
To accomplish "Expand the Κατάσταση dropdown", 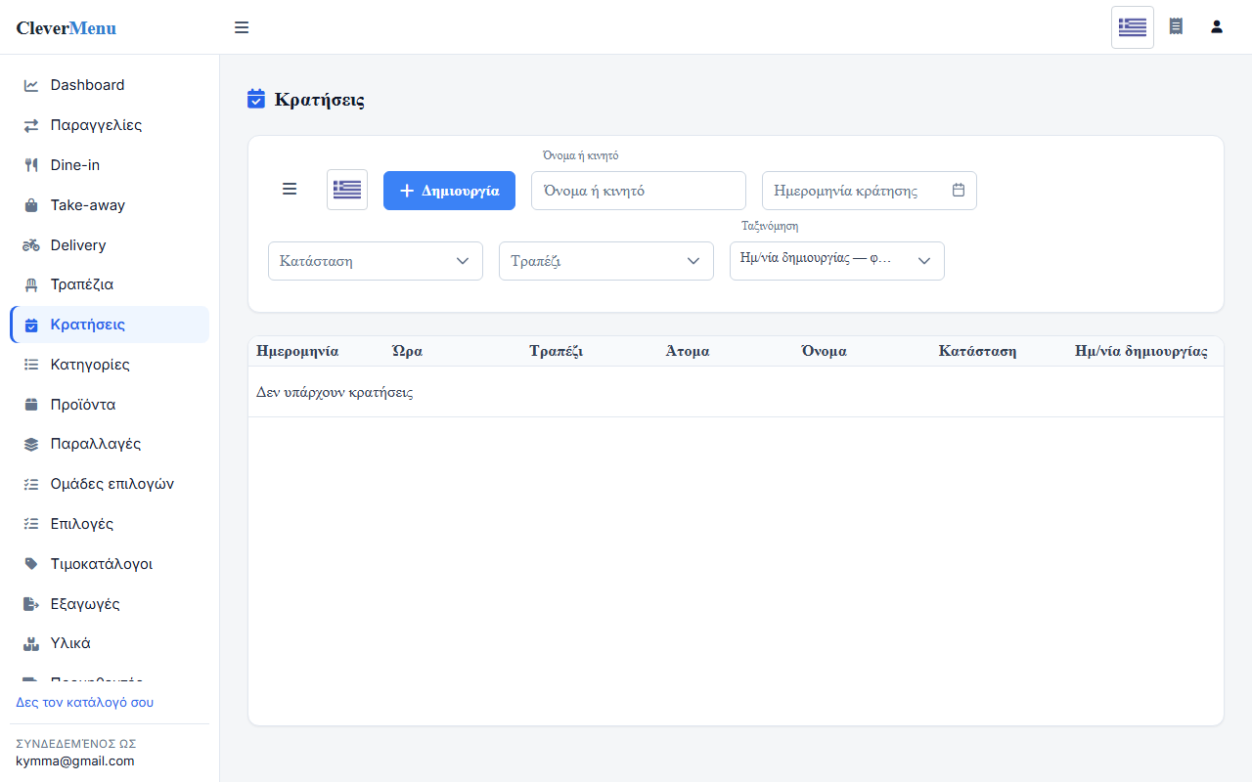I will point(376,261).
